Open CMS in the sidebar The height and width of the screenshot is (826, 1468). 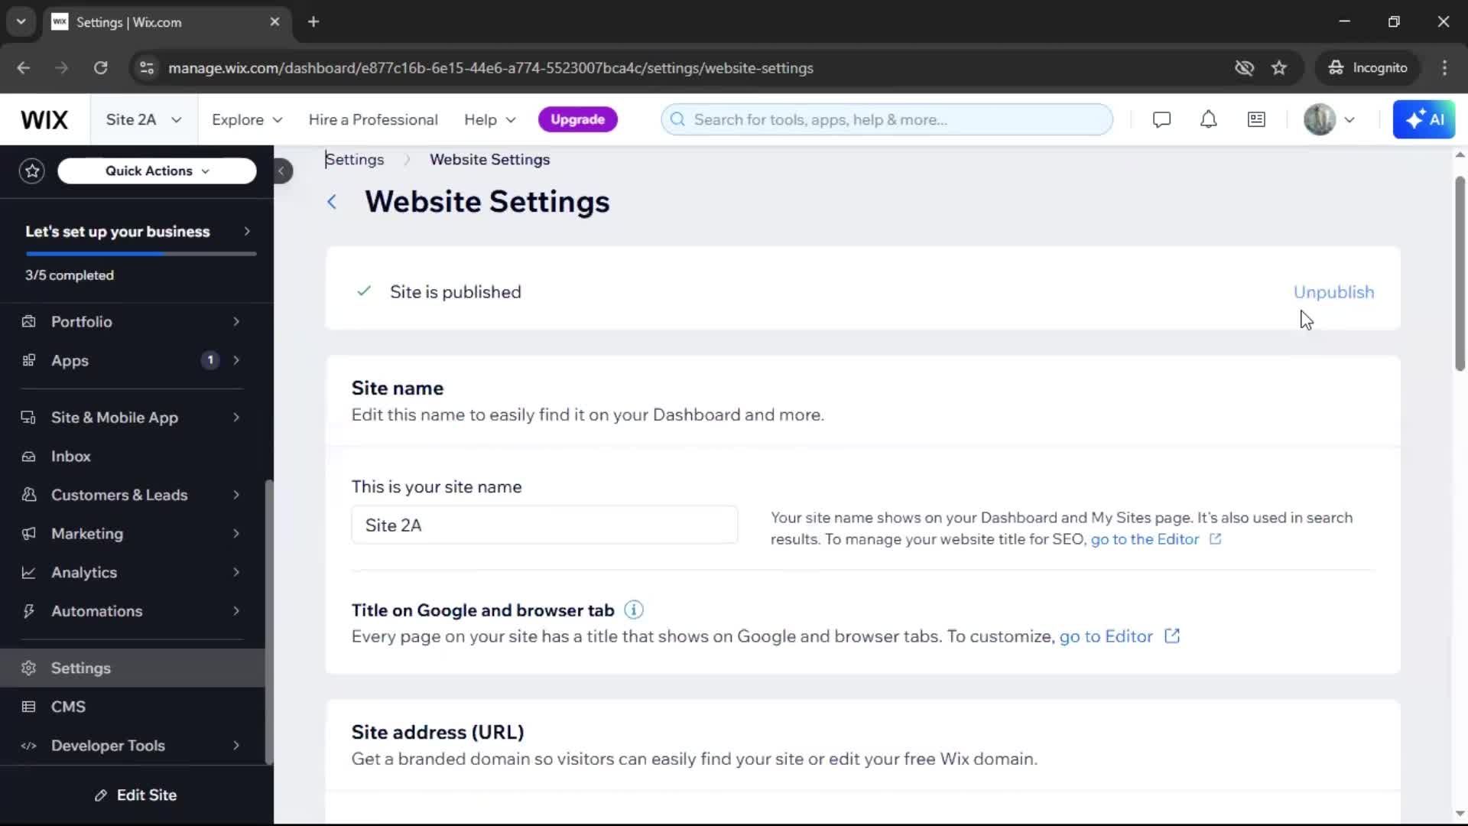132,707
